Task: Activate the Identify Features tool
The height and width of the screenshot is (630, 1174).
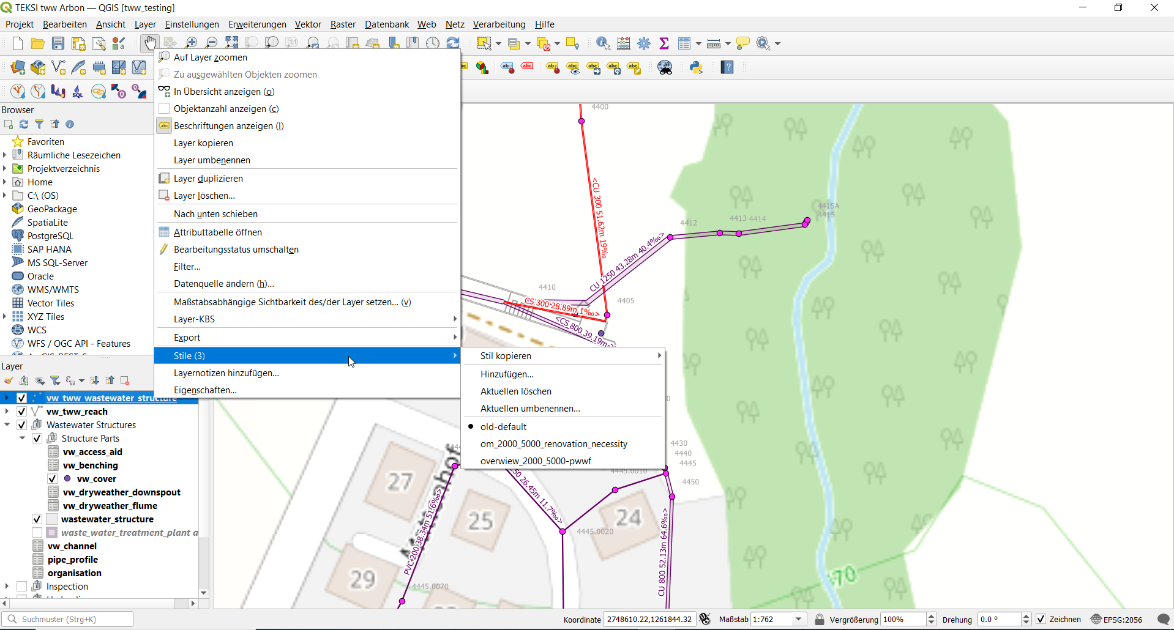Action: [x=603, y=43]
